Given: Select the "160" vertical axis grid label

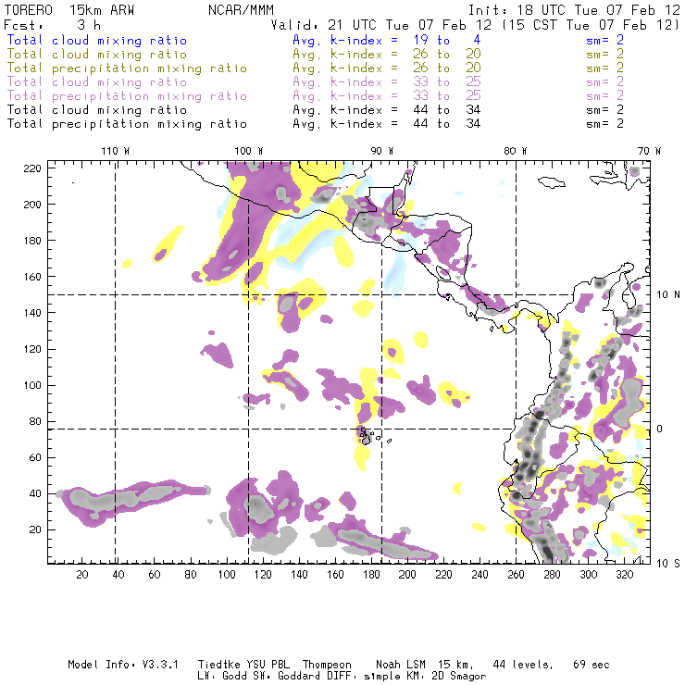Looking at the screenshot, I should (32, 277).
